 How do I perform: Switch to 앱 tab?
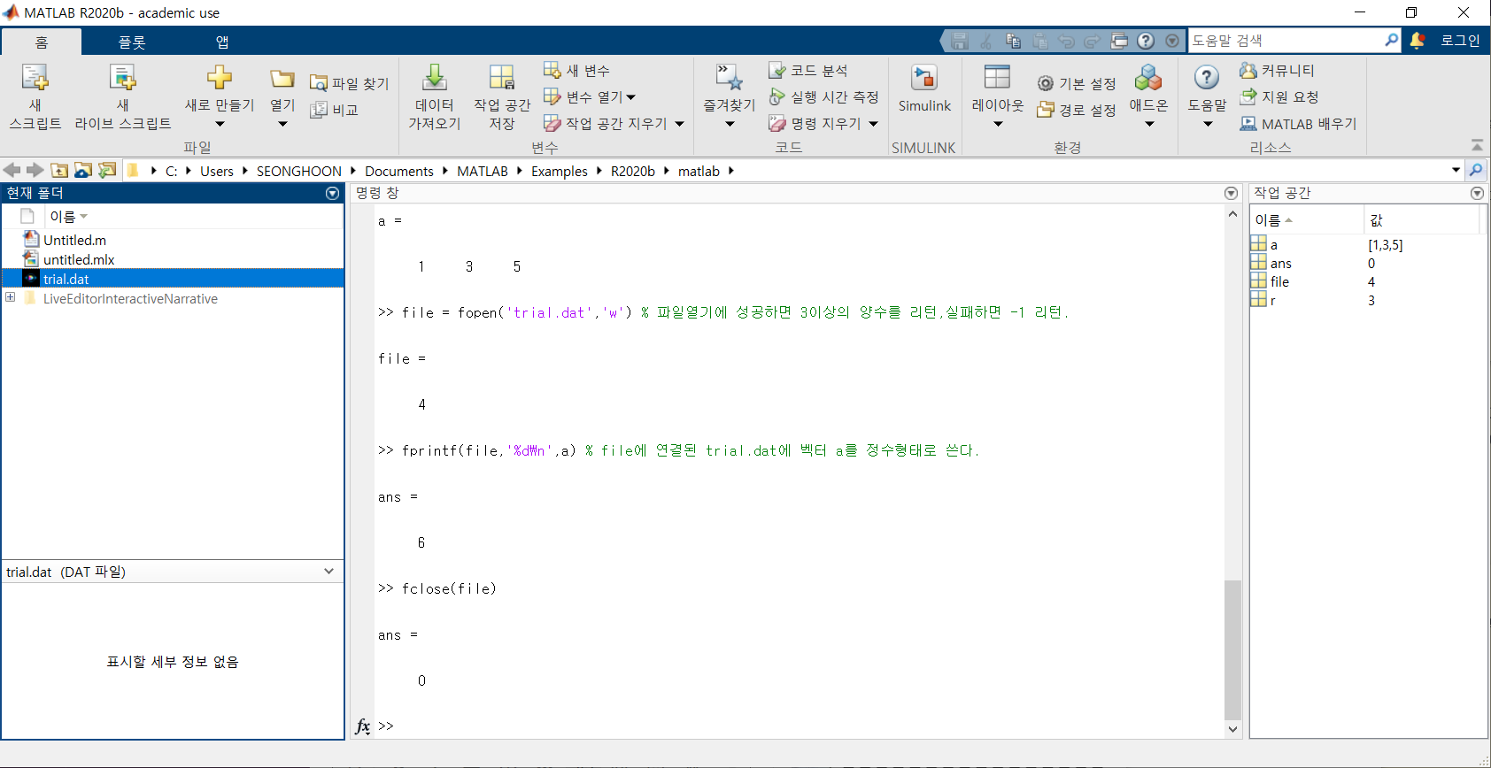pyautogui.click(x=222, y=42)
